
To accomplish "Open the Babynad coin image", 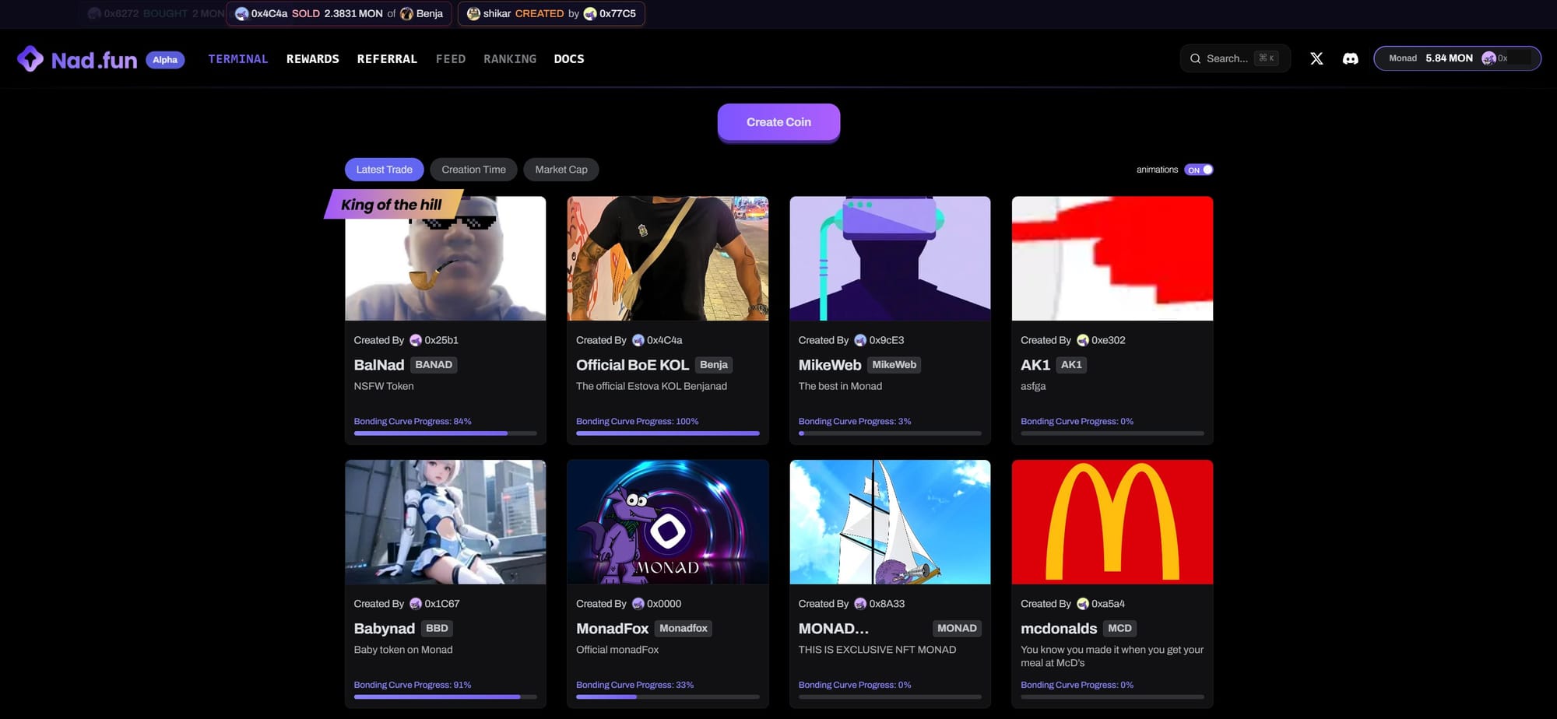I will point(445,522).
